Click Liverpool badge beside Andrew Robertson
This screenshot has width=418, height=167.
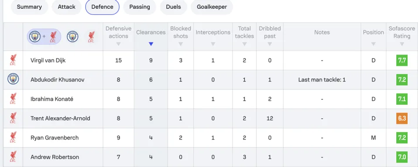click(13, 157)
